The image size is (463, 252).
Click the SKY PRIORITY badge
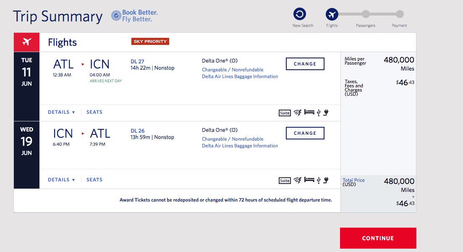pyautogui.click(x=150, y=41)
